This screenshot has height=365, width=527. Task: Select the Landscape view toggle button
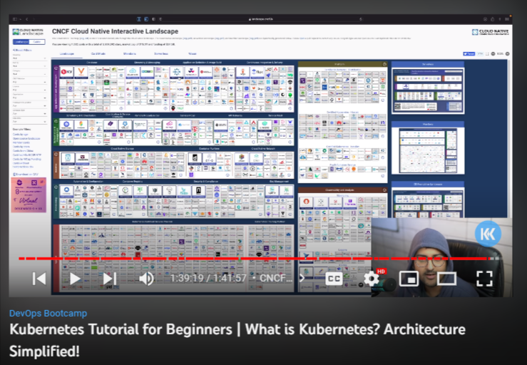click(21, 42)
